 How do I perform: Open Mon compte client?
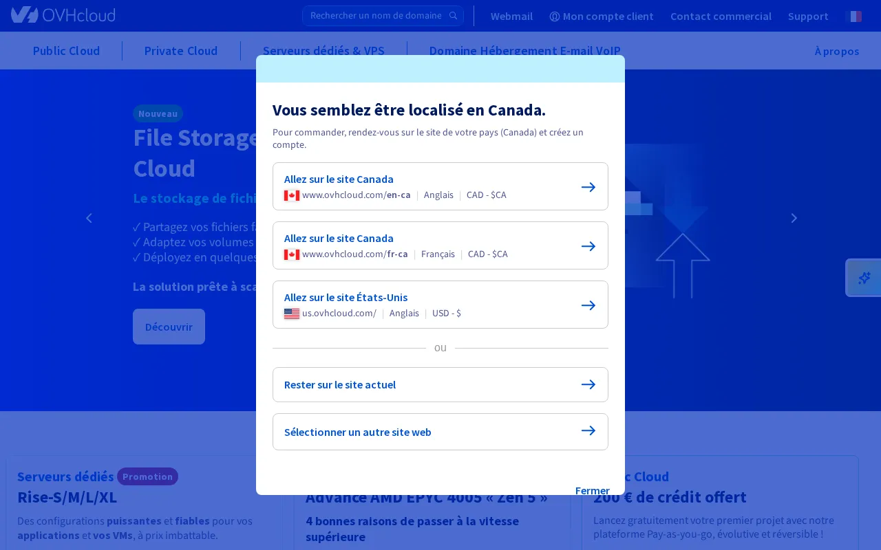pyautogui.click(x=602, y=16)
